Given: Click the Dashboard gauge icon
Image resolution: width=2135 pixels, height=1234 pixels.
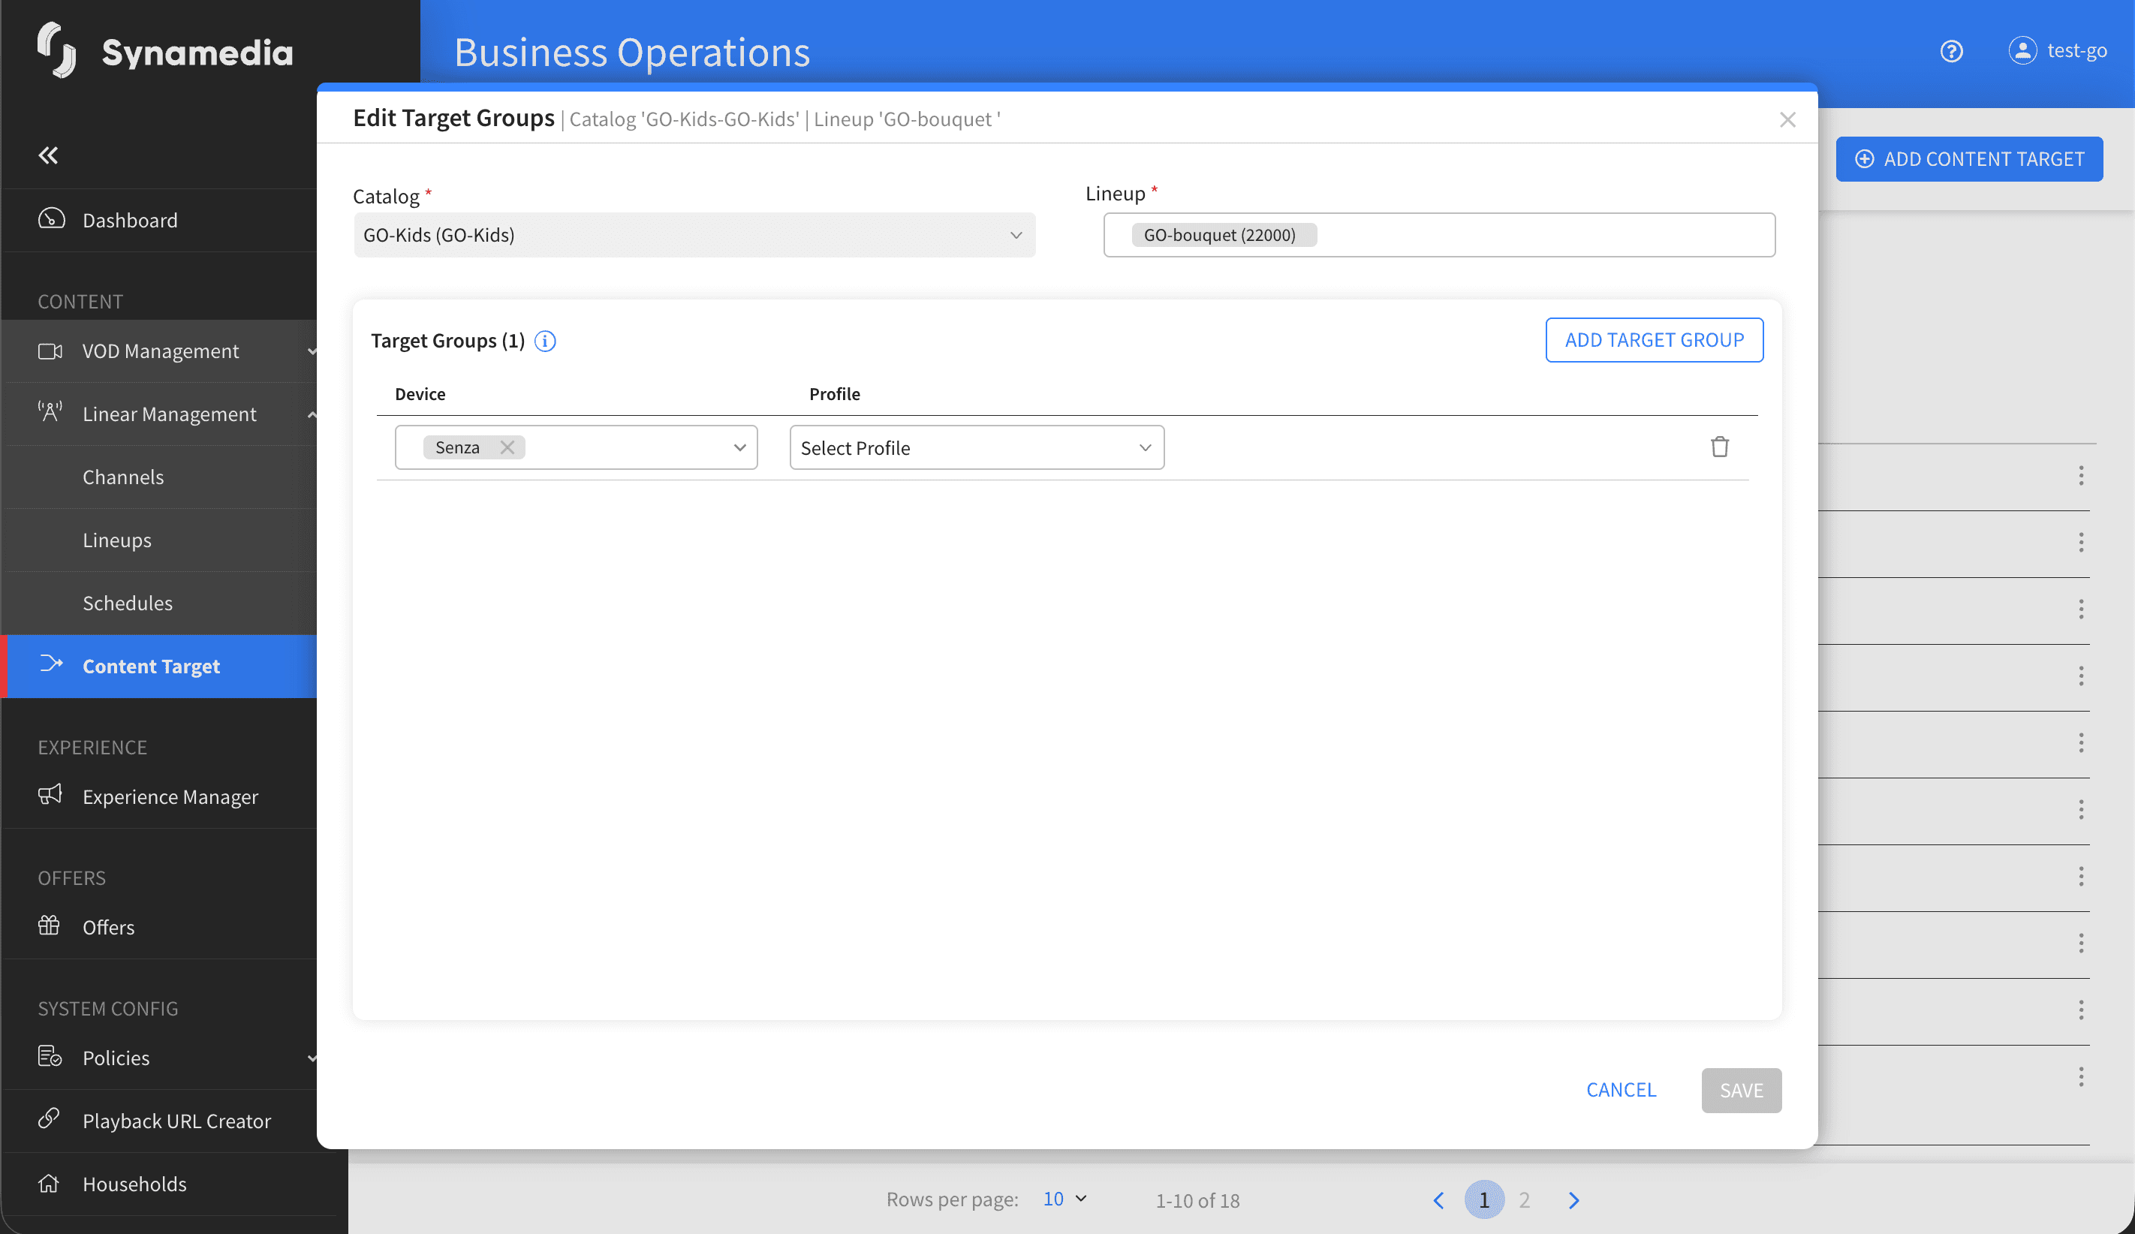Looking at the screenshot, I should [x=51, y=219].
